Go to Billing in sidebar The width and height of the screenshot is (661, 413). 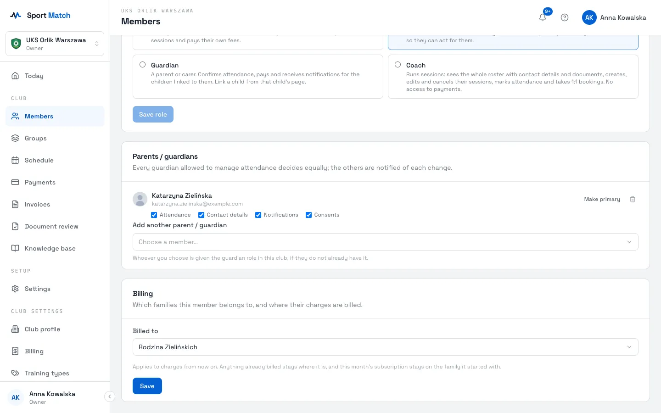55,351
